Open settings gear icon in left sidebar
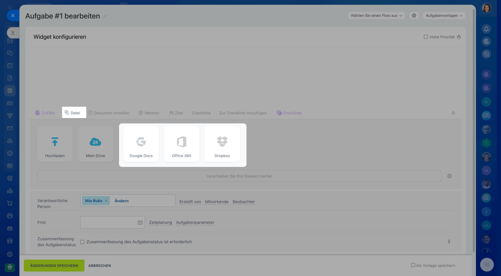Viewport: 501px width, 276px height. (10, 254)
